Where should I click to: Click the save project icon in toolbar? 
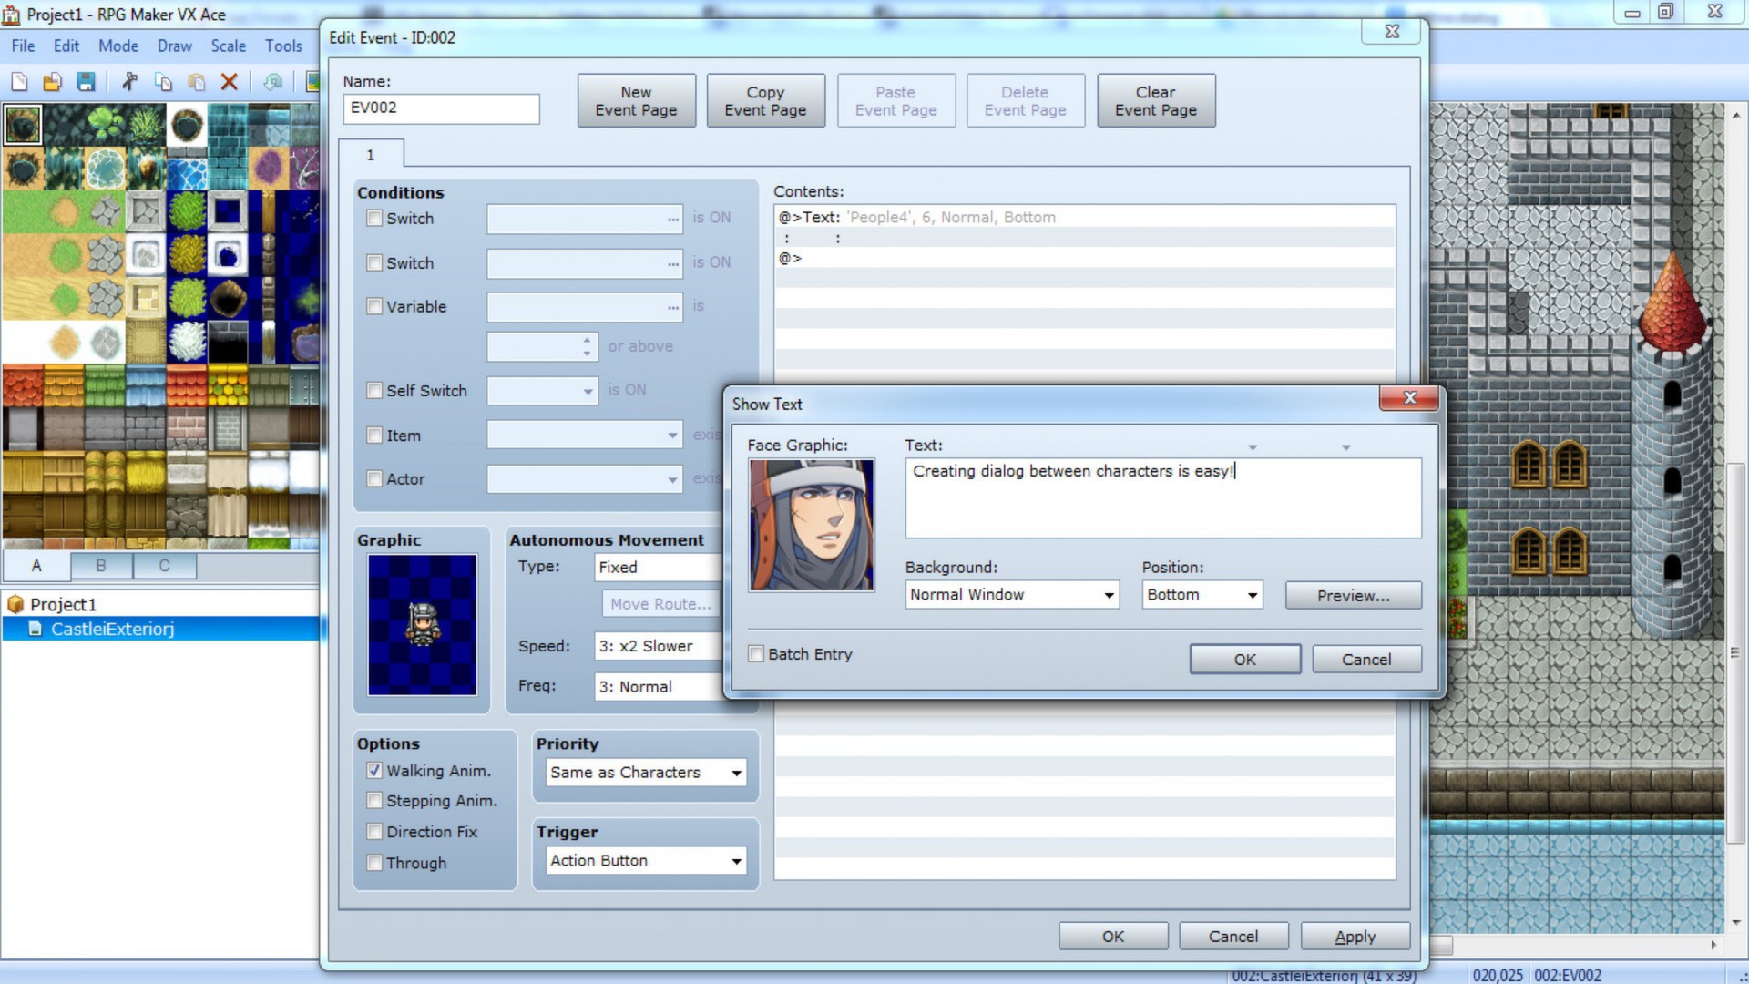point(84,82)
